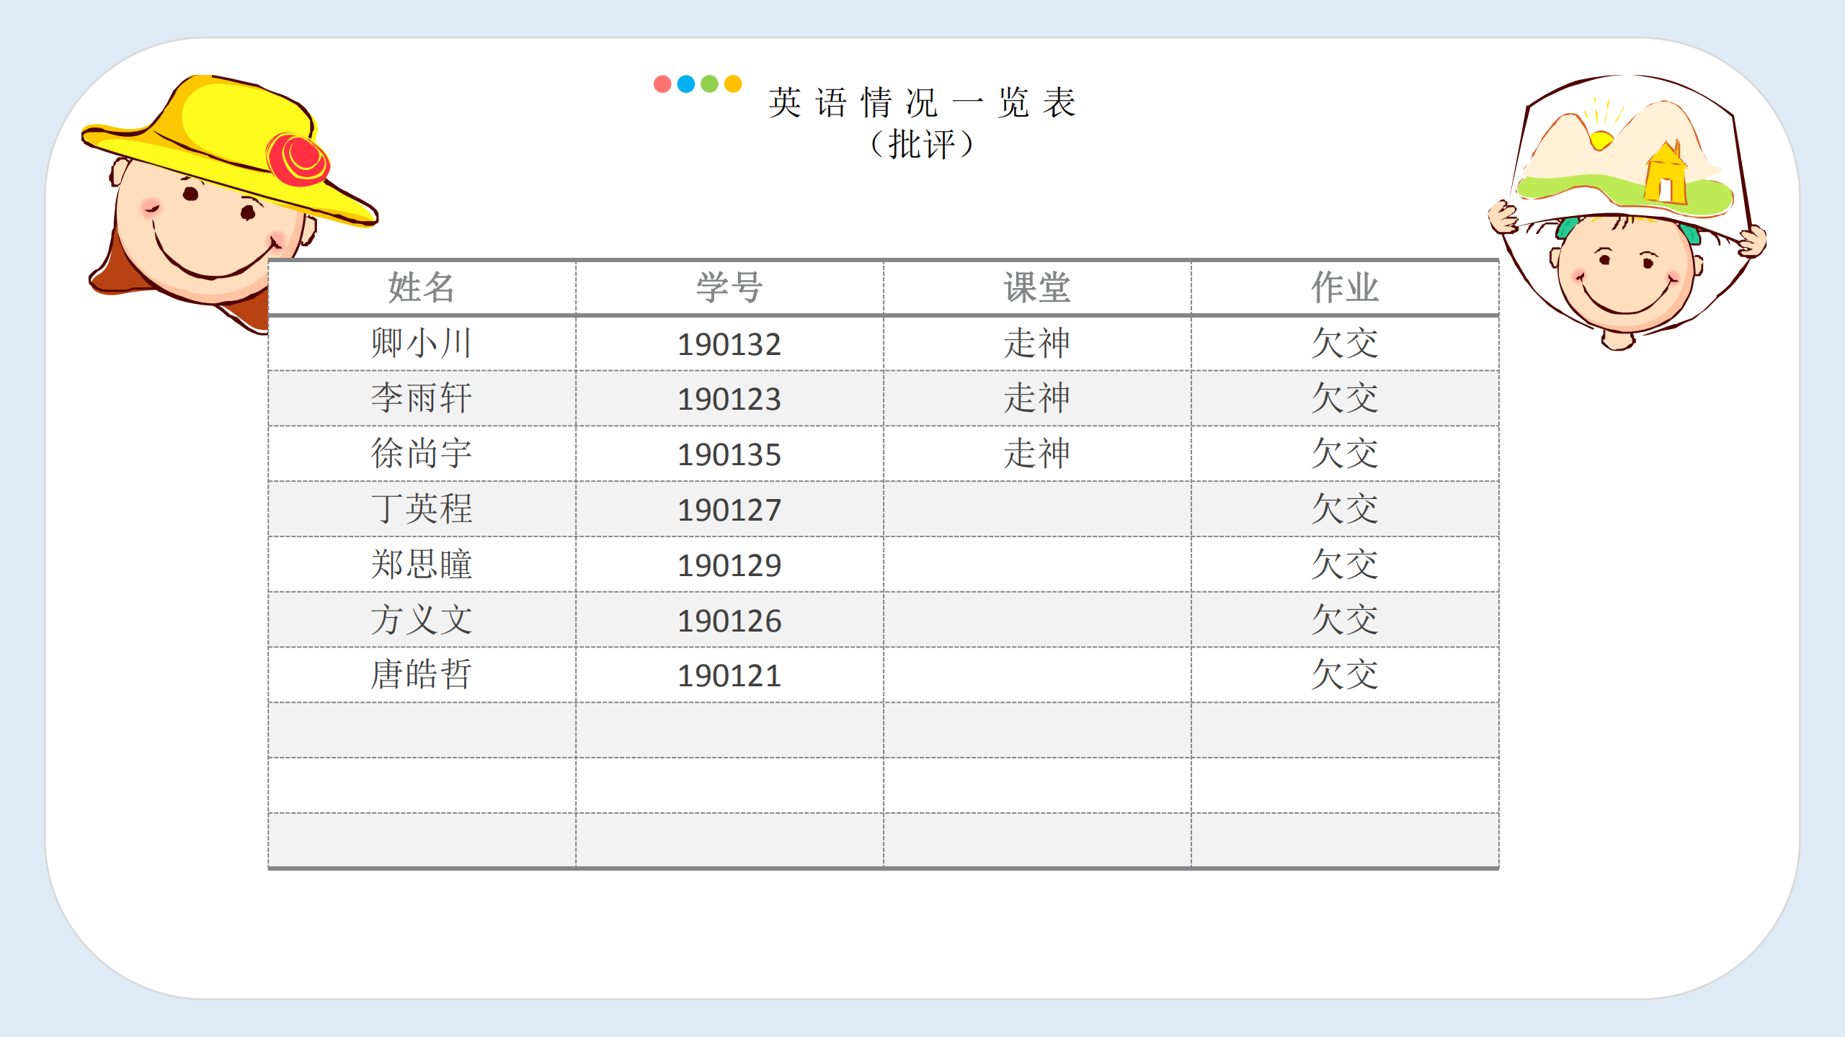Select 走神 in 李雨轩's row
This screenshot has height=1037, width=1845.
[x=1037, y=398]
